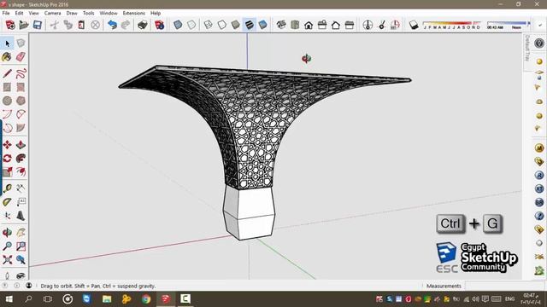
Task: Choose the Make Component tool
Action: point(21,43)
